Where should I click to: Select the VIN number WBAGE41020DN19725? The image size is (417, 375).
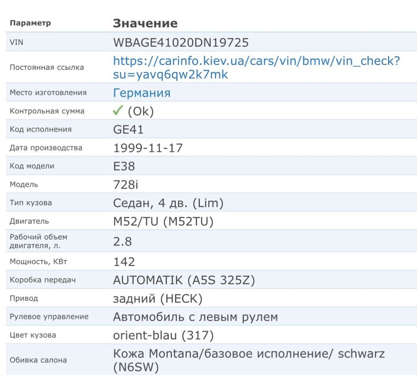point(181,42)
